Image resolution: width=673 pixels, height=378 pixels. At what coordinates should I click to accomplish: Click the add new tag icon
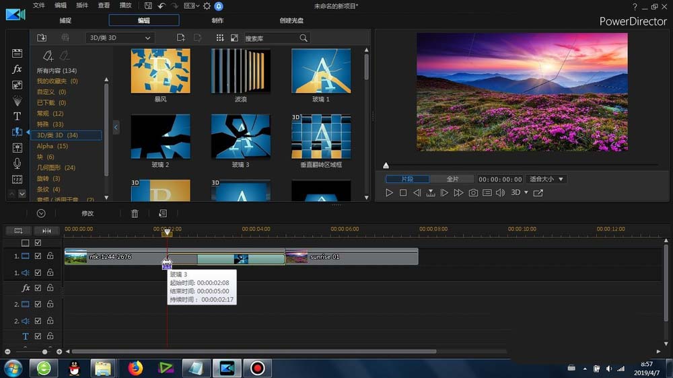48,56
